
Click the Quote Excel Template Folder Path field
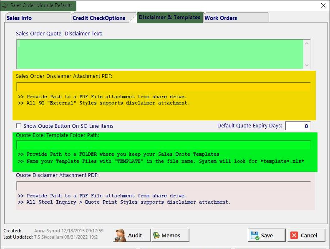pos(164,145)
